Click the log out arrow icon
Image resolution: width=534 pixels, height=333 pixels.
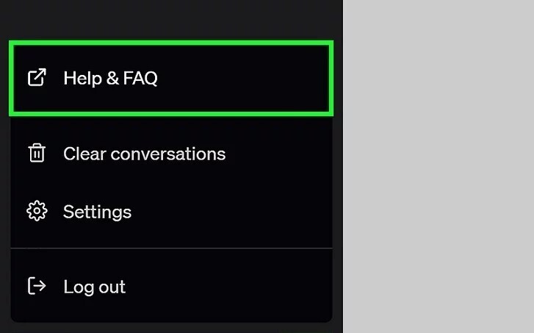pos(37,286)
